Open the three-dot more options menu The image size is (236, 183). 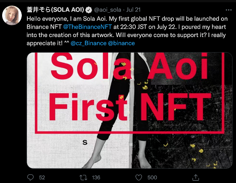point(229,10)
